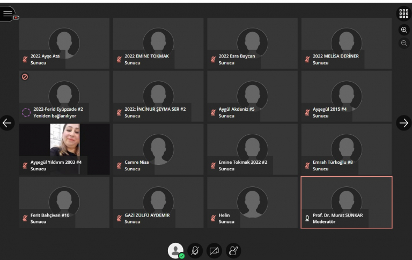The image size is (412, 260).
Task: Click muted mic icon of Ayşegül 2015 #4
Action: (307, 112)
